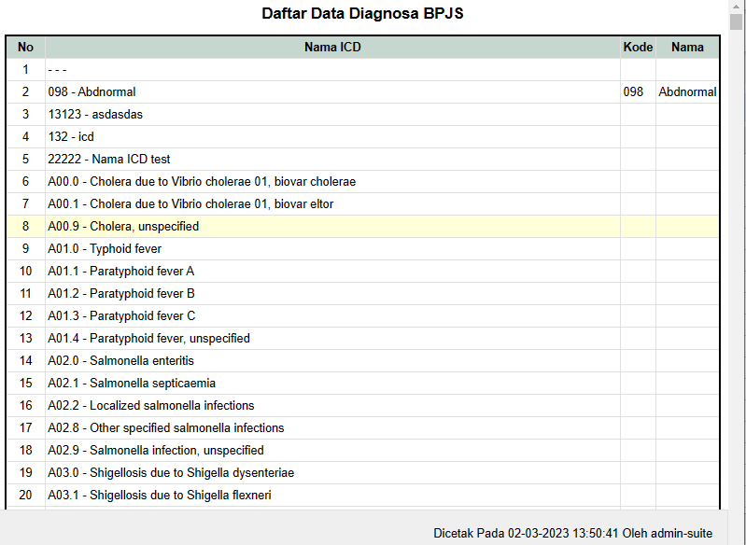
Task: Click row A00.1 Cholera biovar eltor
Action: click(x=362, y=204)
